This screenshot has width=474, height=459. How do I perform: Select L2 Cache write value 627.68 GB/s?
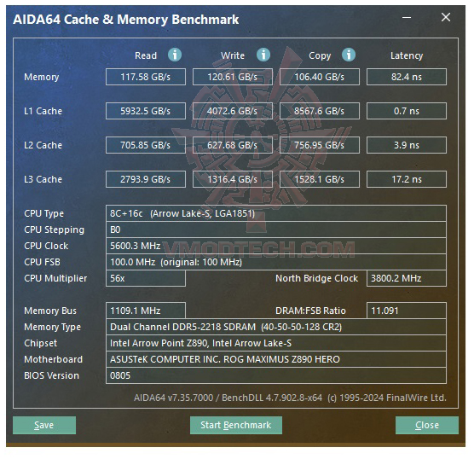233,145
